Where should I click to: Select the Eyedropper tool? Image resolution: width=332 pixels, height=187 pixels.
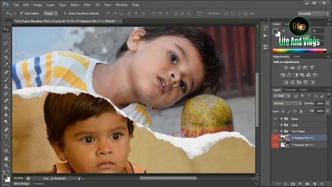point(6,64)
